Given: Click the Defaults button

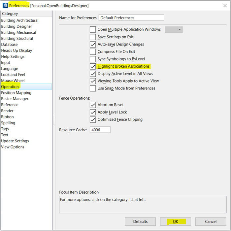Looking at the screenshot, I should point(140,221).
